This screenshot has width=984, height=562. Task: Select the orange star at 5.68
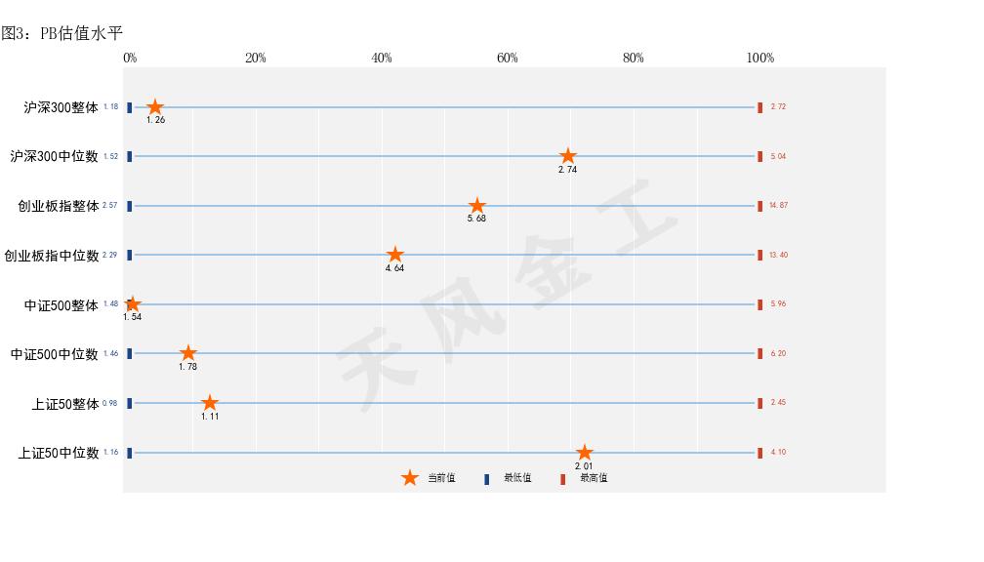[477, 206]
